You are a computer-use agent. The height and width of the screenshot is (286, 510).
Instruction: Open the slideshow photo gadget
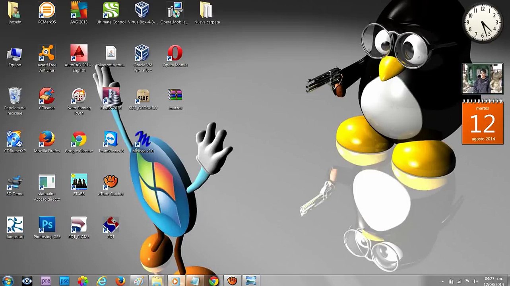point(483,79)
